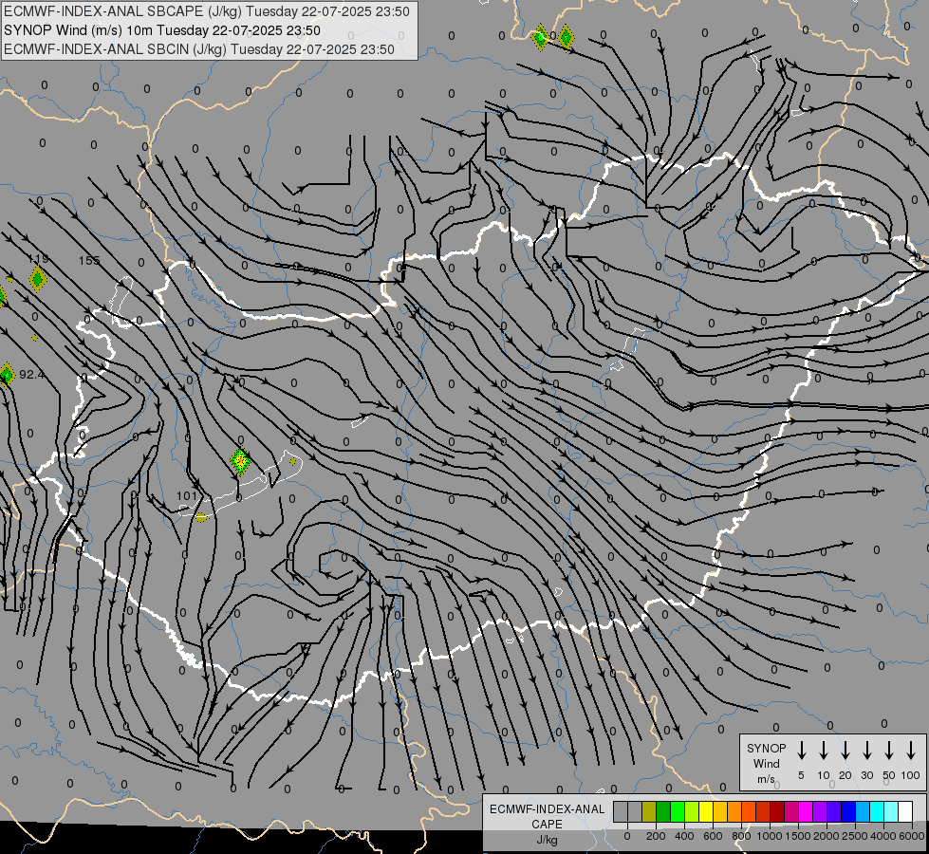Viewport: 929px width, 854px height.
Task: Select the olive swatch in the CAPE scale
Action: pos(649,811)
